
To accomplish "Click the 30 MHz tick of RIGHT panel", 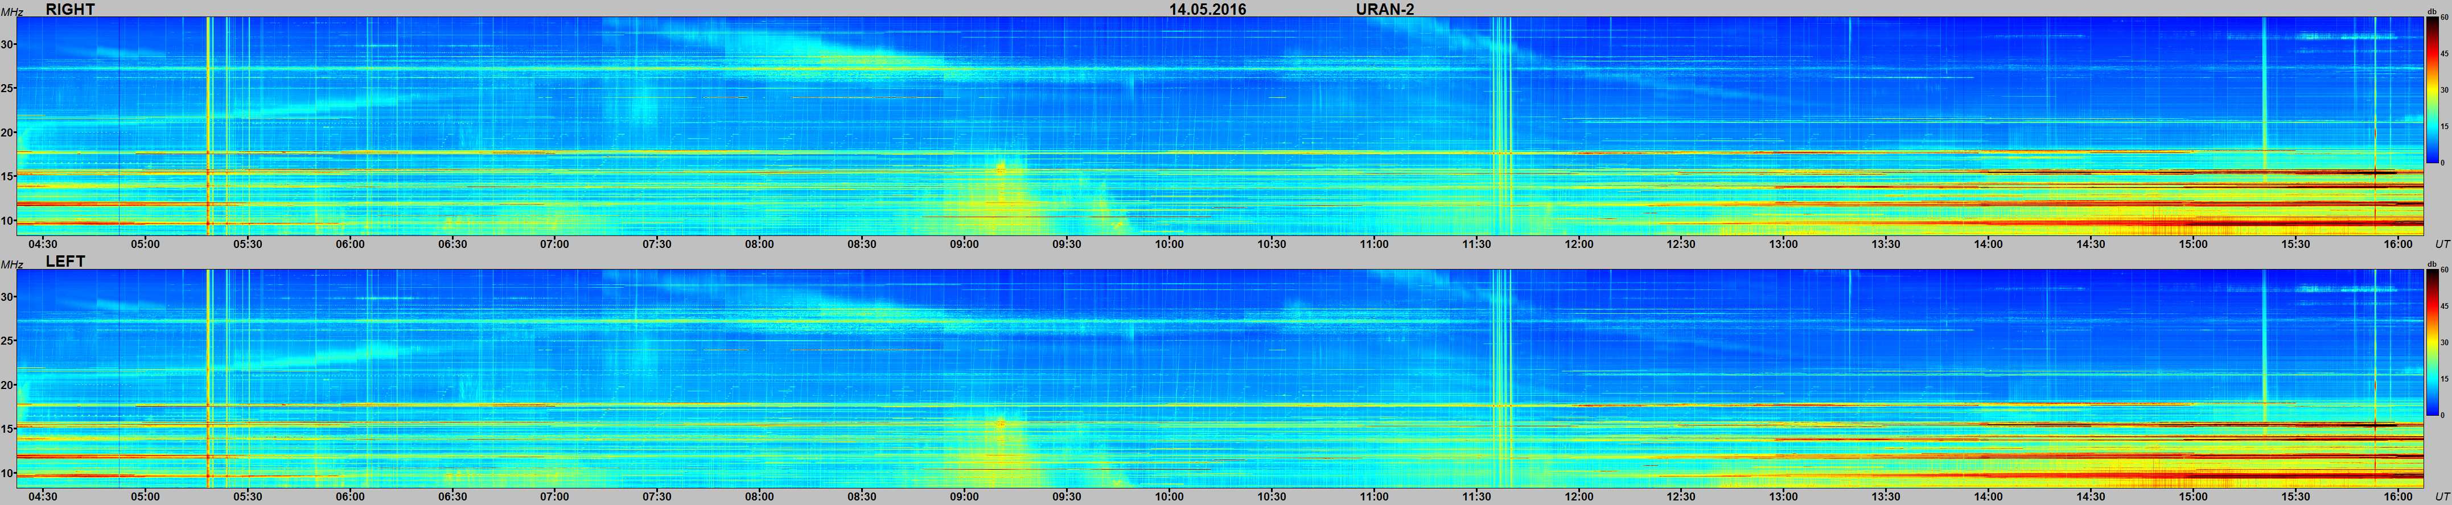I will pos(7,44).
